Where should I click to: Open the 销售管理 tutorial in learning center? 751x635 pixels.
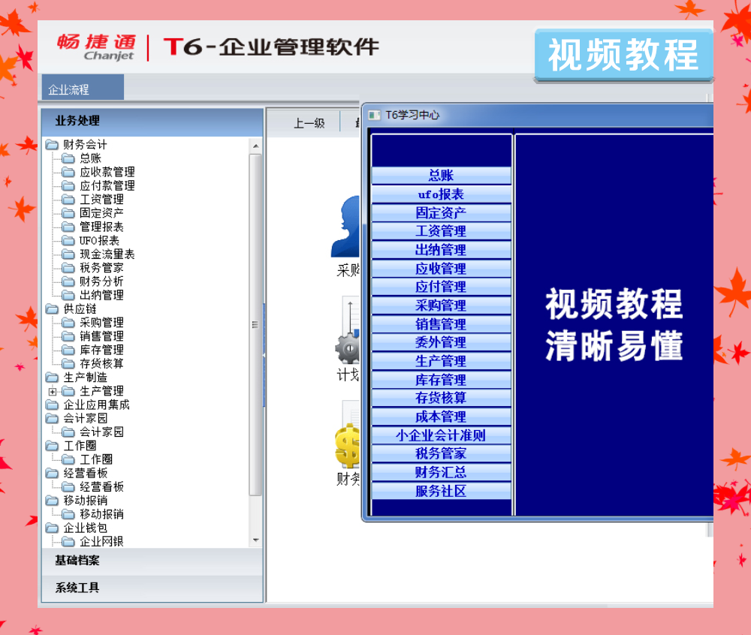[441, 324]
